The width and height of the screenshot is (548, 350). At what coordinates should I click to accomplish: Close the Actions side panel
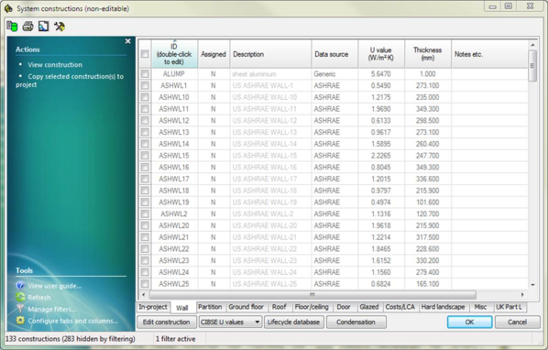[x=128, y=41]
